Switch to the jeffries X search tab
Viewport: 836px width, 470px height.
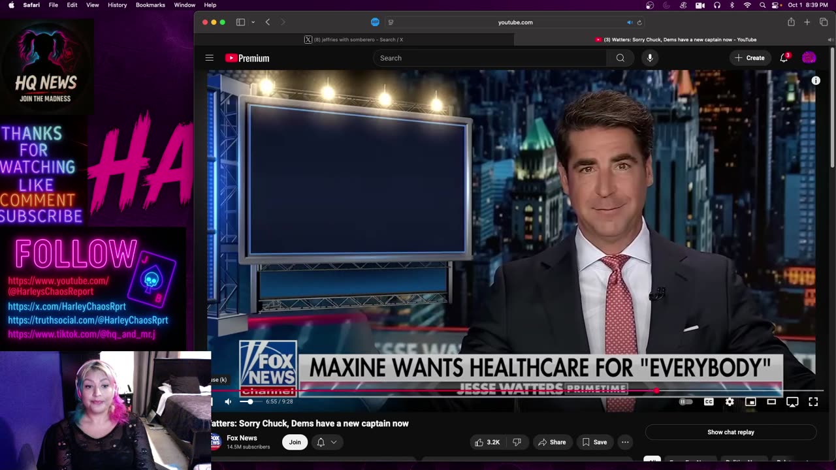point(354,40)
